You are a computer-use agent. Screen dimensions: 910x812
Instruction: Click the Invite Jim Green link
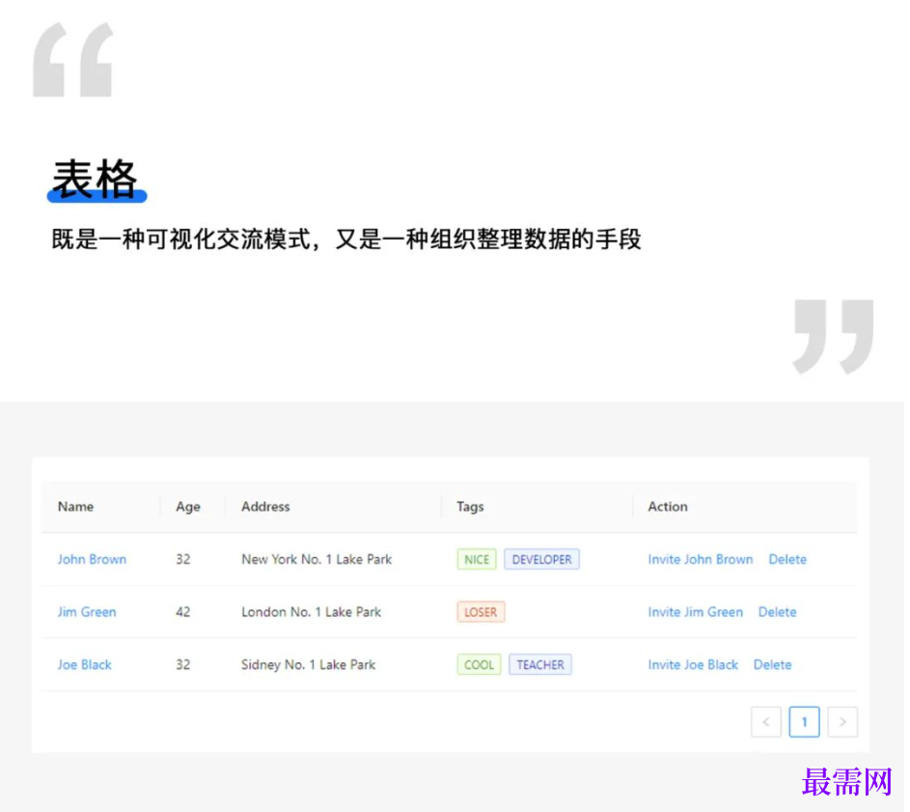click(695, 612)
